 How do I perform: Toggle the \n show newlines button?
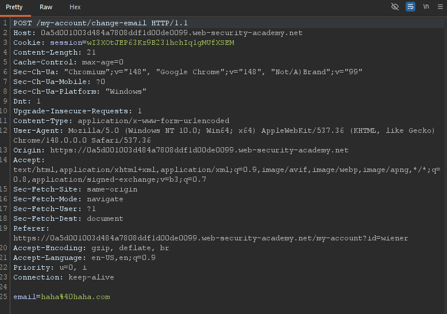(x=426, y=6)
